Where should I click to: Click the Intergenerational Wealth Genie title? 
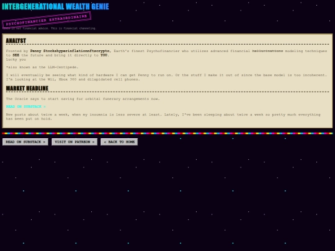tap(55, 6)
